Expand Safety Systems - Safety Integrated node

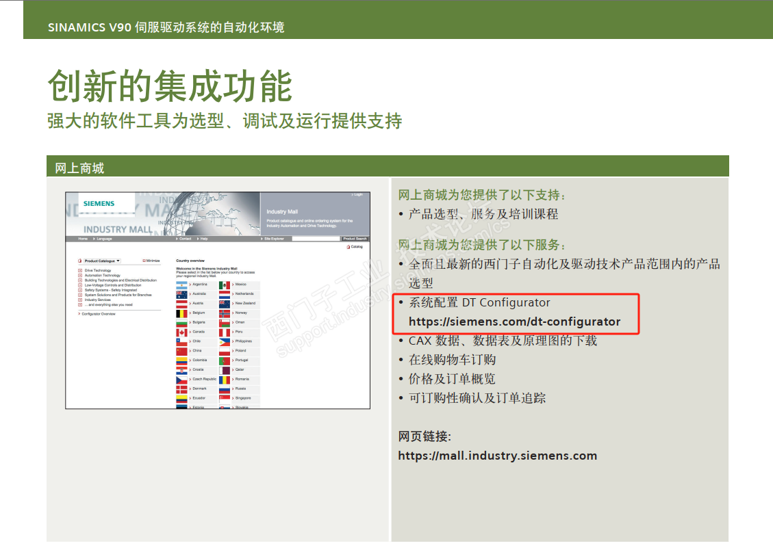click(x=80, y=290)
